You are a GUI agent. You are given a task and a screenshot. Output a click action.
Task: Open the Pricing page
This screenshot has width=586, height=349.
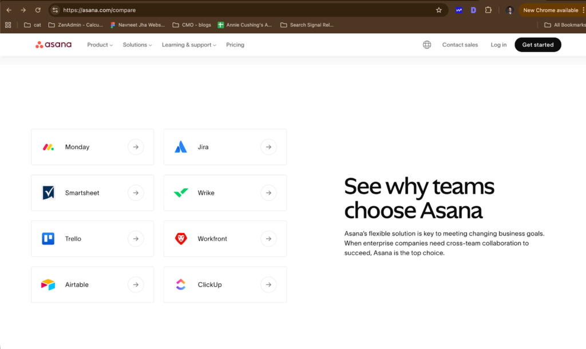coord(235,45)
